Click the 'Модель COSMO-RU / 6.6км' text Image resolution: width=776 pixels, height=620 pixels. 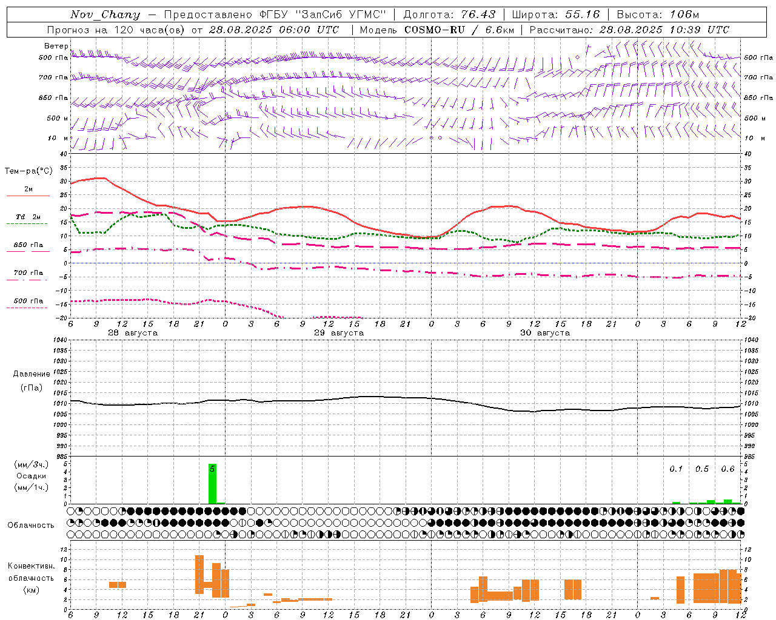click(x=437, y=30)
